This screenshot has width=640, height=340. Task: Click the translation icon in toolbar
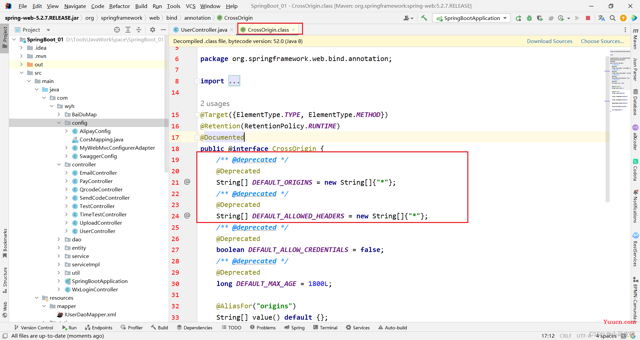tap(601, 18)
